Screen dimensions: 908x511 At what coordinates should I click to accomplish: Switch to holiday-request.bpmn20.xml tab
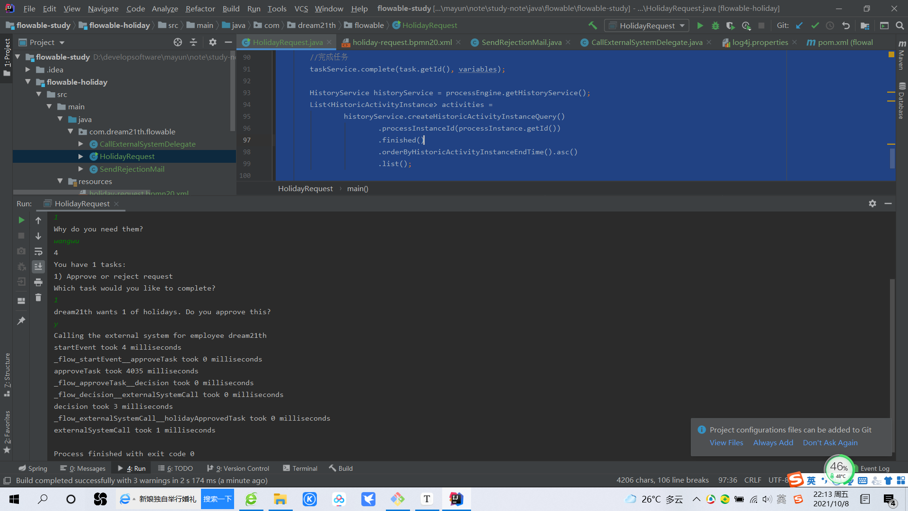[x=402, y=42]
